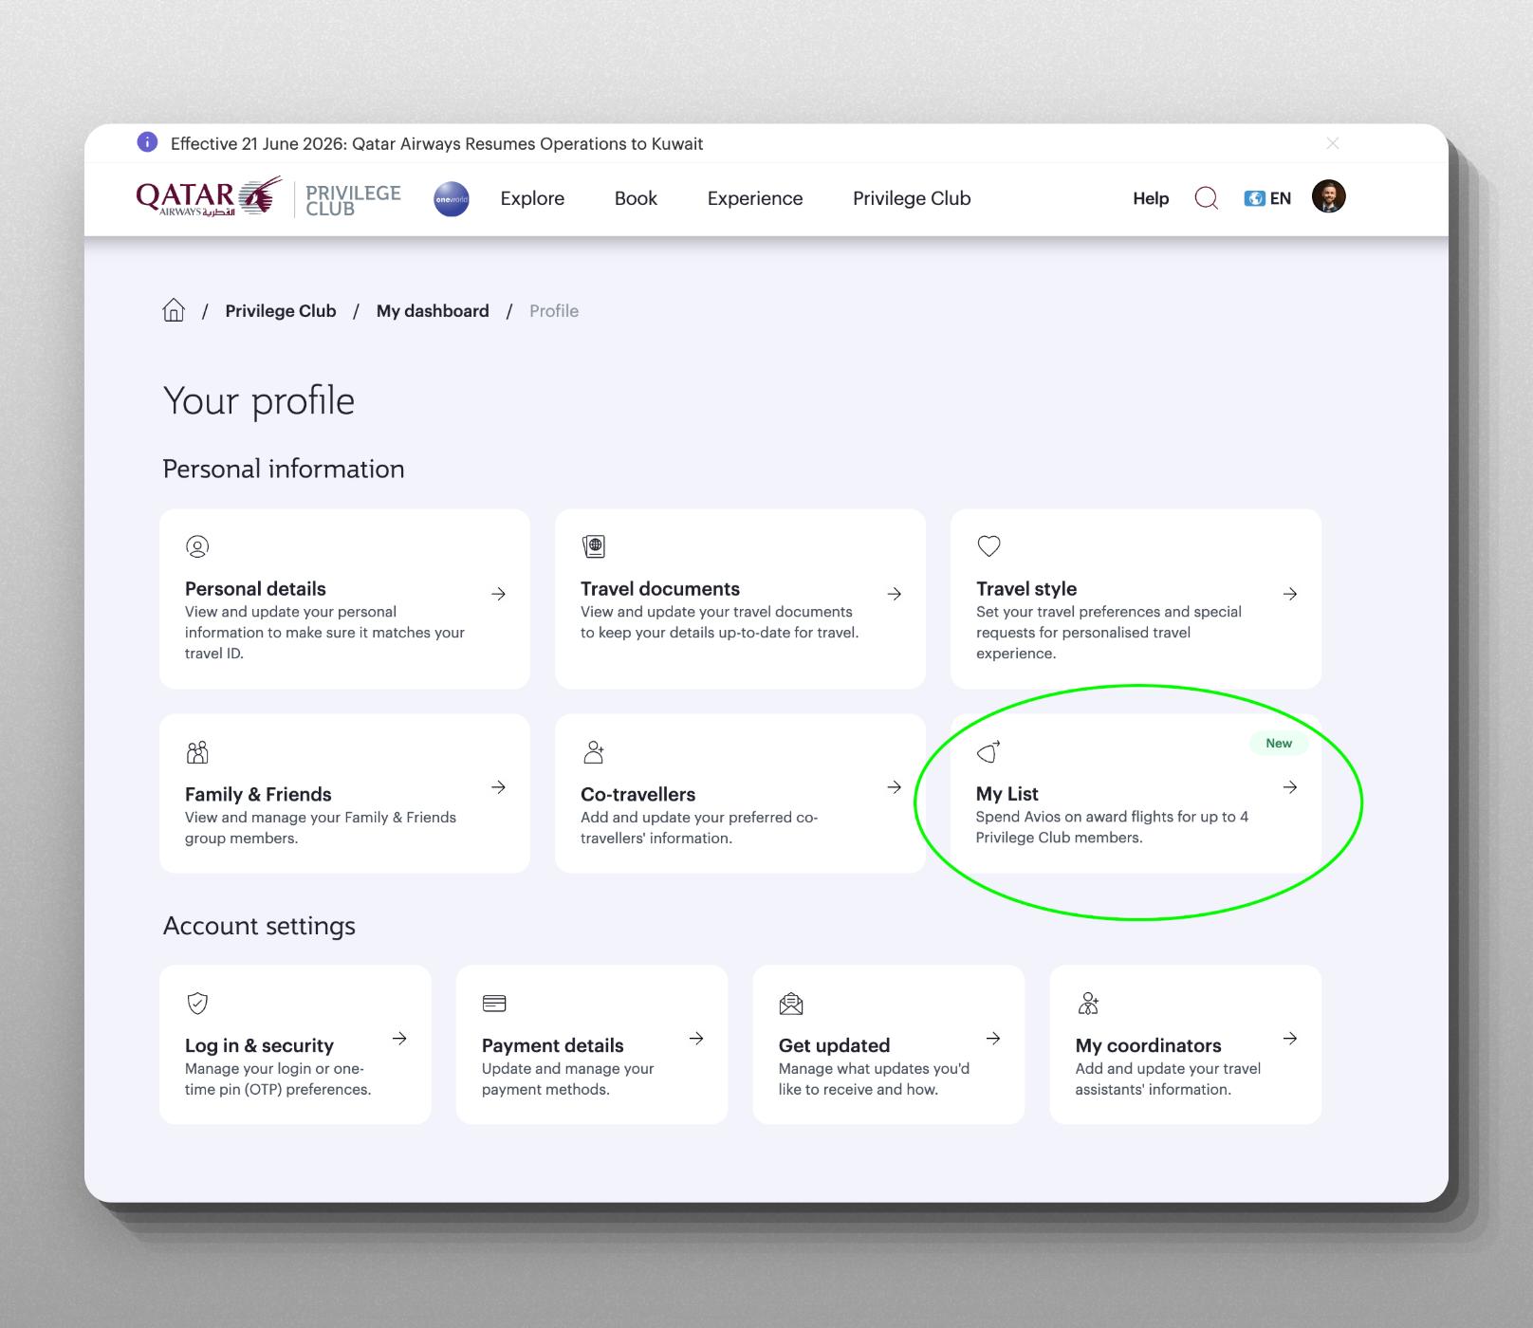1533x1328 pixels.
Task: Click arrow on My List card
Action: (x=1290, y=787)
